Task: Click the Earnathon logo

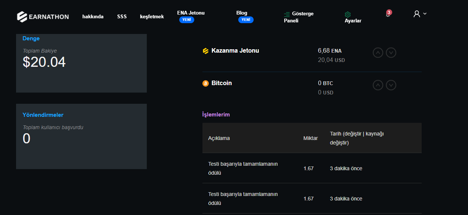Action: 43,16
